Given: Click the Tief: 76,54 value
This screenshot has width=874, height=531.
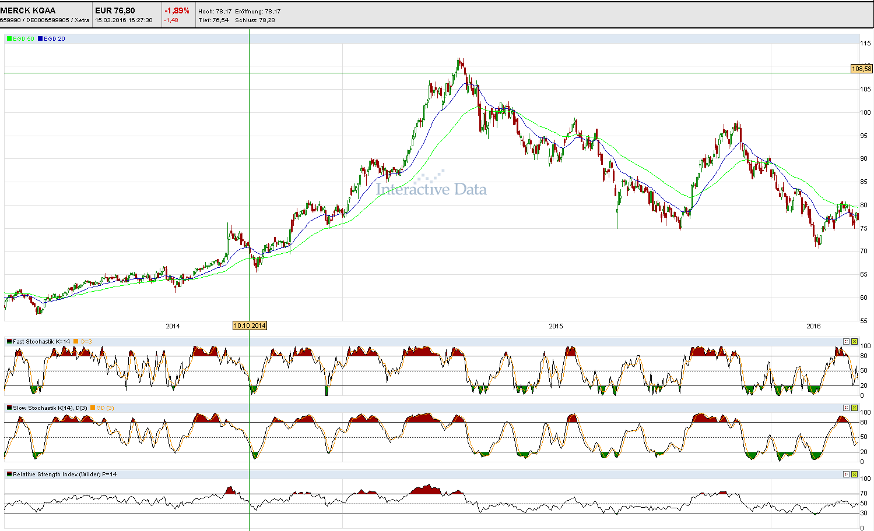Looking at the screenshot, I should [213, 20].
